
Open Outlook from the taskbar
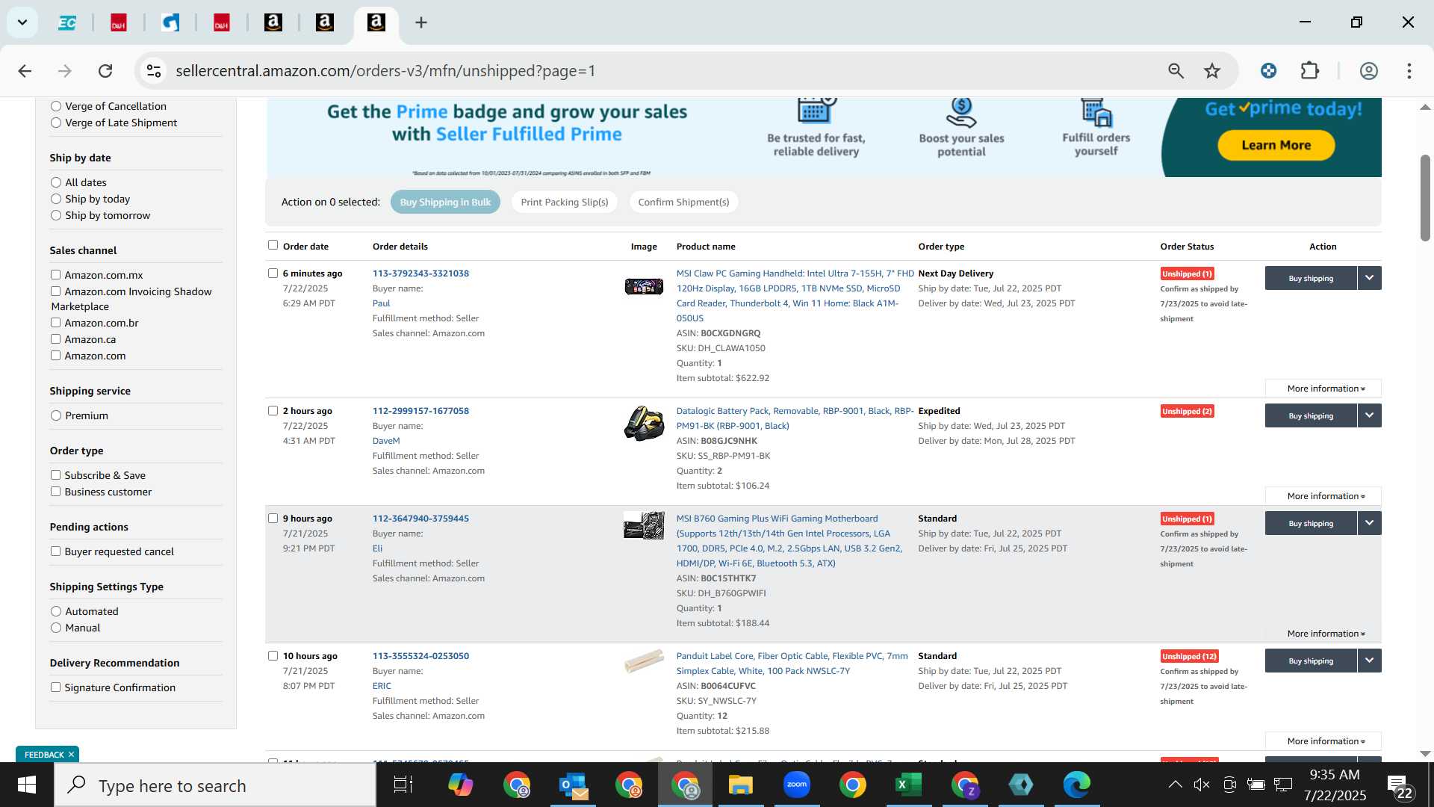tap(573, 785)
